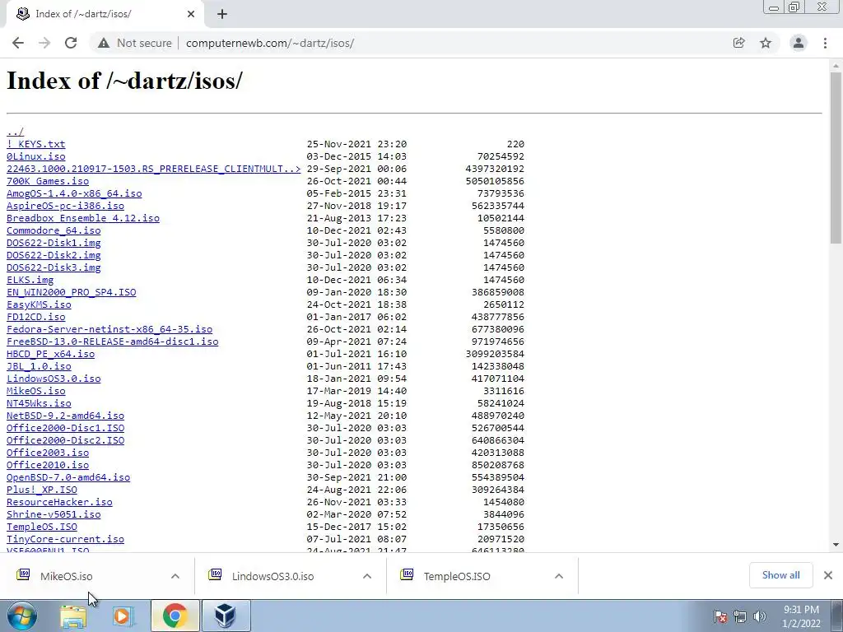
Task: Download DOS622-Disk1.img
Action: pyautogui.click(x=54, y=243)
